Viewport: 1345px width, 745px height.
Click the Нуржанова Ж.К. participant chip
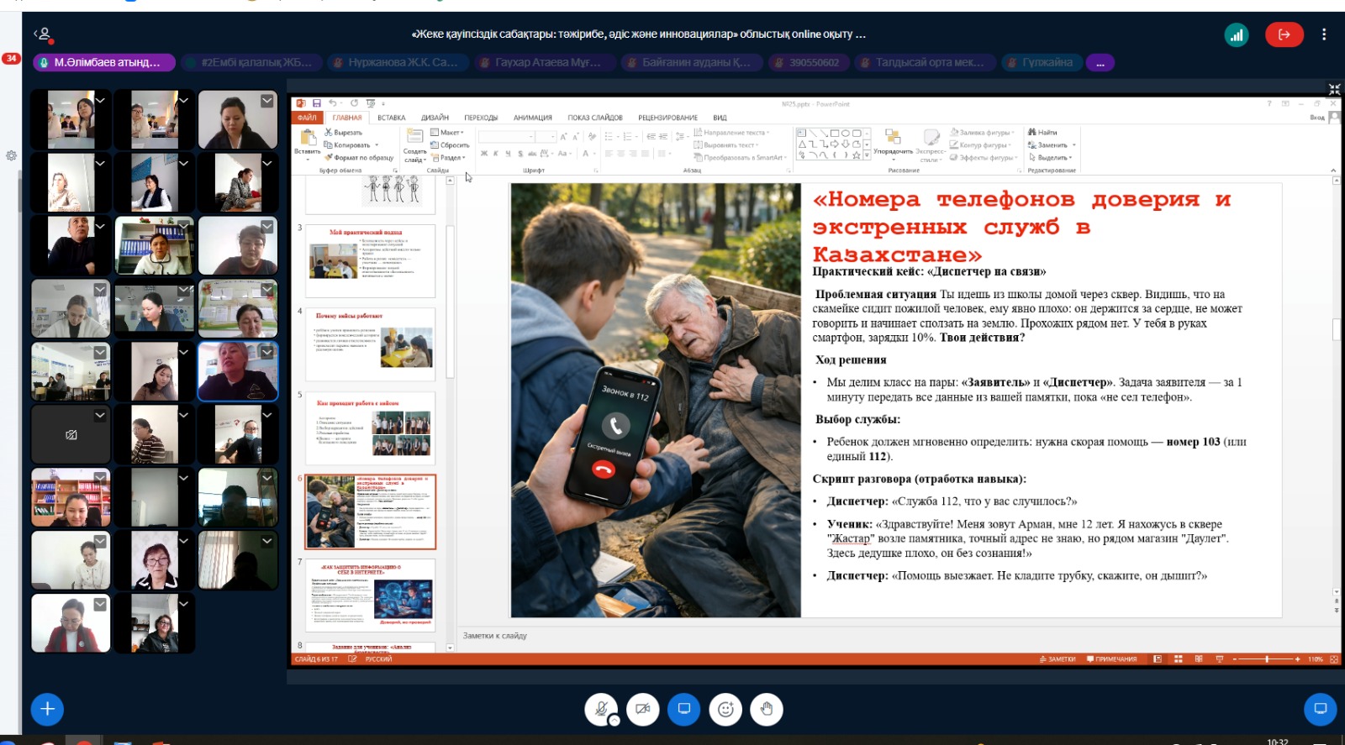coord(395,63)
